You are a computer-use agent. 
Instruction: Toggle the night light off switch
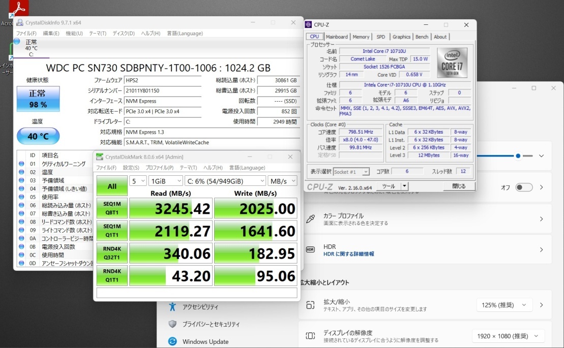coord(524,187)
